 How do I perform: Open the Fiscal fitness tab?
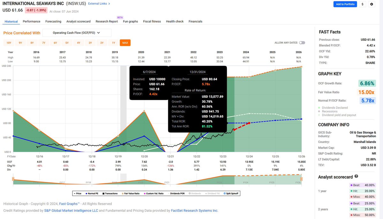coord(152,21)
